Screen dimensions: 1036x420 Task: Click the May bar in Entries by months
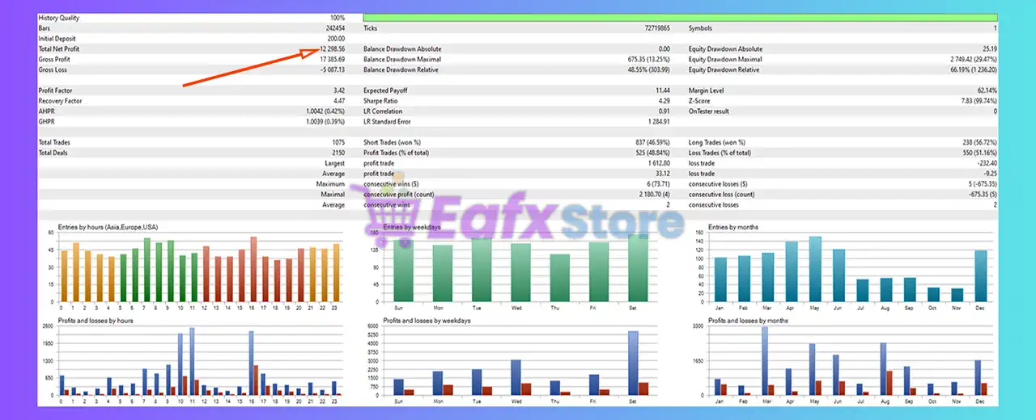(815, 270)
